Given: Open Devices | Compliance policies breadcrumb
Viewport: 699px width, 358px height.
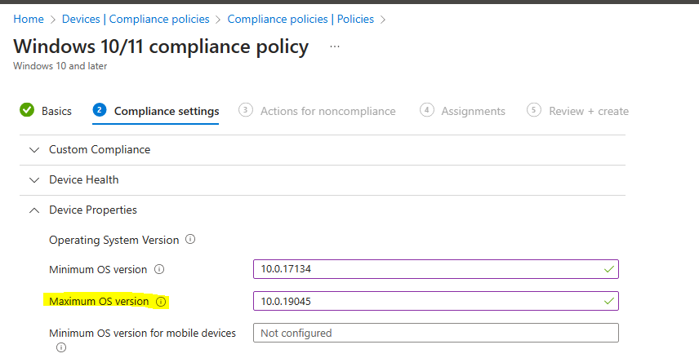Looking at the screenshot, I should click(x=136, y=19).
